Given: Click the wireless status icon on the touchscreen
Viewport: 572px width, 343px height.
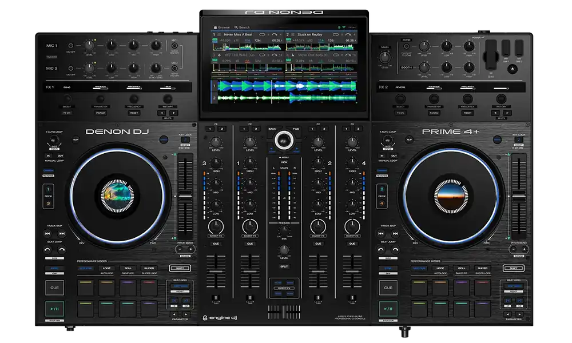Looking at the screenshot, I should point(344,27).
